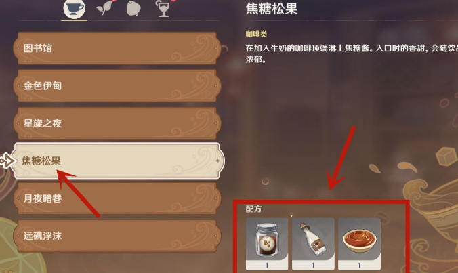Click the coffee beans jar ingredient
The width and height of the screenshot is (458, 273).
[267, 240]
